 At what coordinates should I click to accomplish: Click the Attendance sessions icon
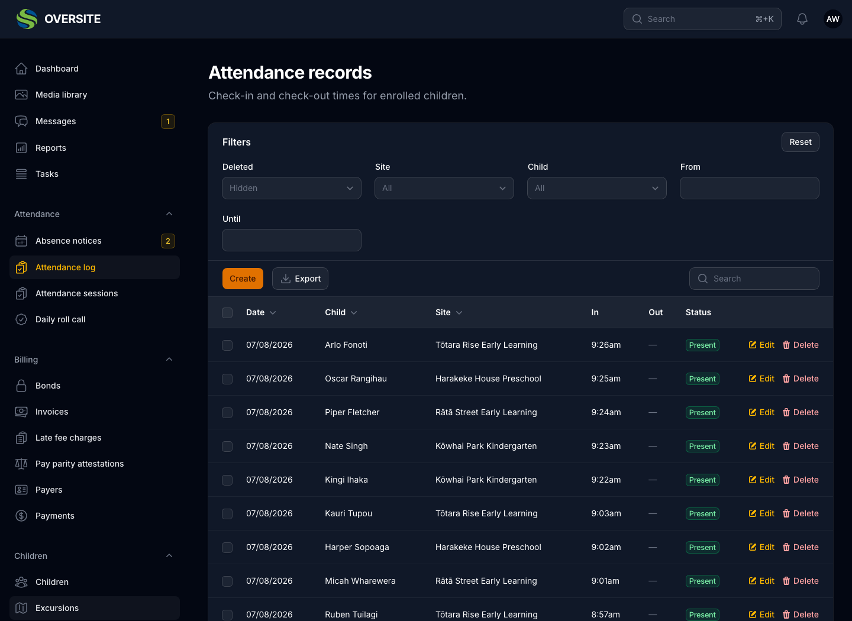[21, 293]
